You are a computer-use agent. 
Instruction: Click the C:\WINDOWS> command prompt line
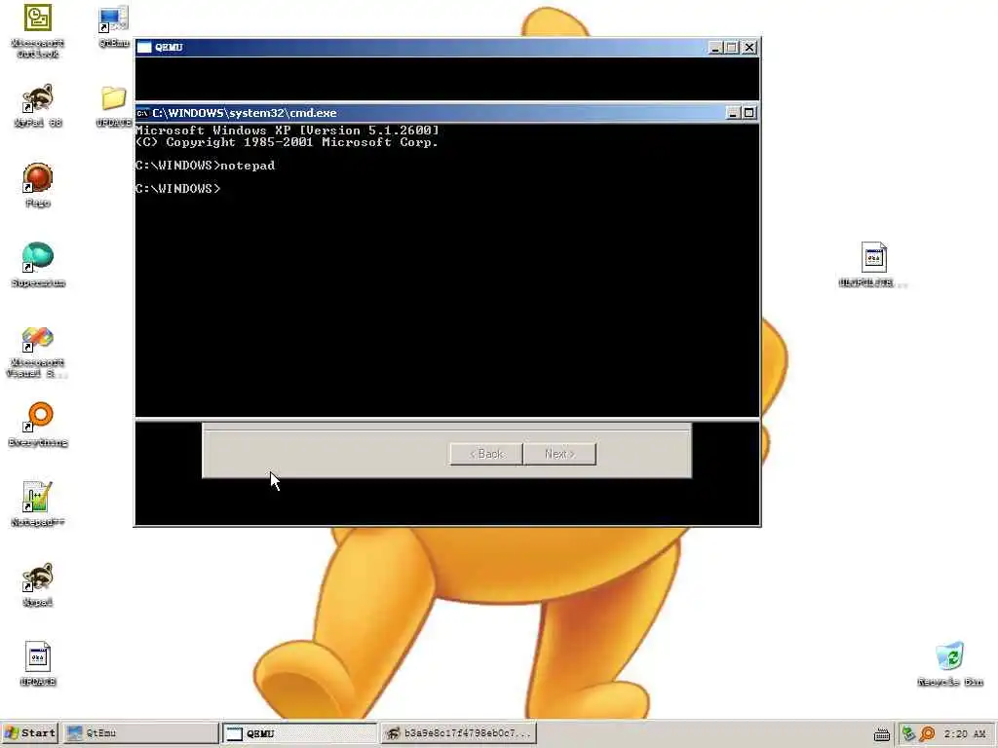[x=177, y=188]
